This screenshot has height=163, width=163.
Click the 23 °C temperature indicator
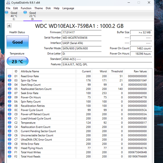(x=18, y=61)
